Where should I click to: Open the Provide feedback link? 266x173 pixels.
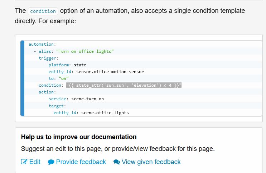[x=77, y=162]
